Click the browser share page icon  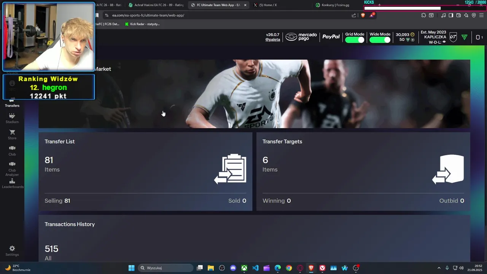(354, 15)
